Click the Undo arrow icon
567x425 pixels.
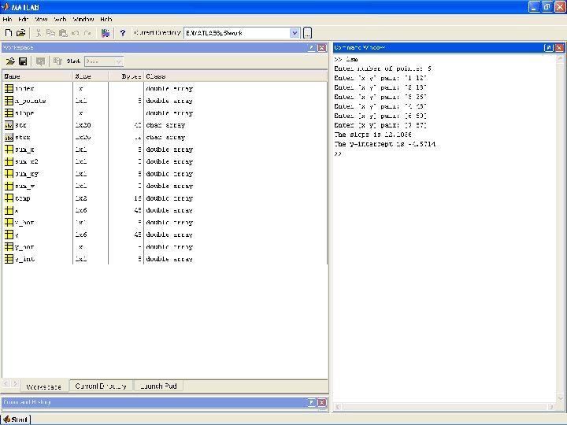pyautogui.click(x=76, y=33)
